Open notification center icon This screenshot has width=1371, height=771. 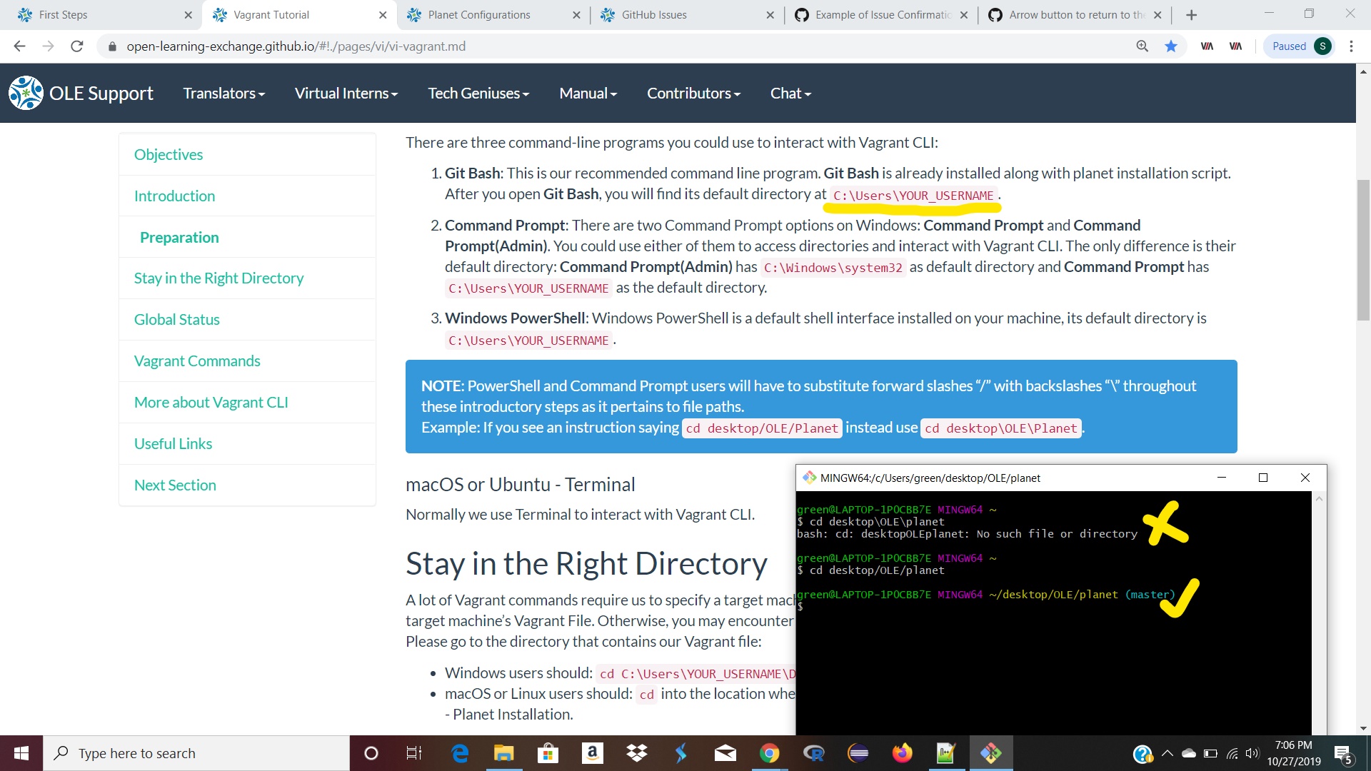coord(1342,753)
